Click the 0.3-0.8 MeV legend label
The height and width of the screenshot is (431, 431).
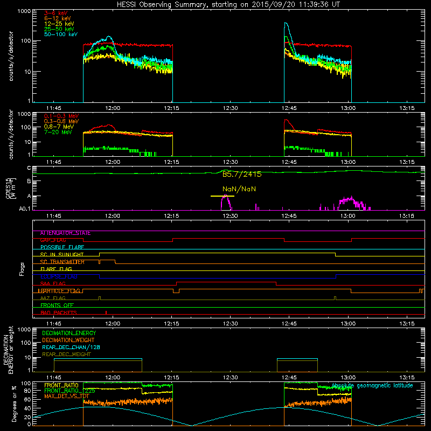point(61,121)
